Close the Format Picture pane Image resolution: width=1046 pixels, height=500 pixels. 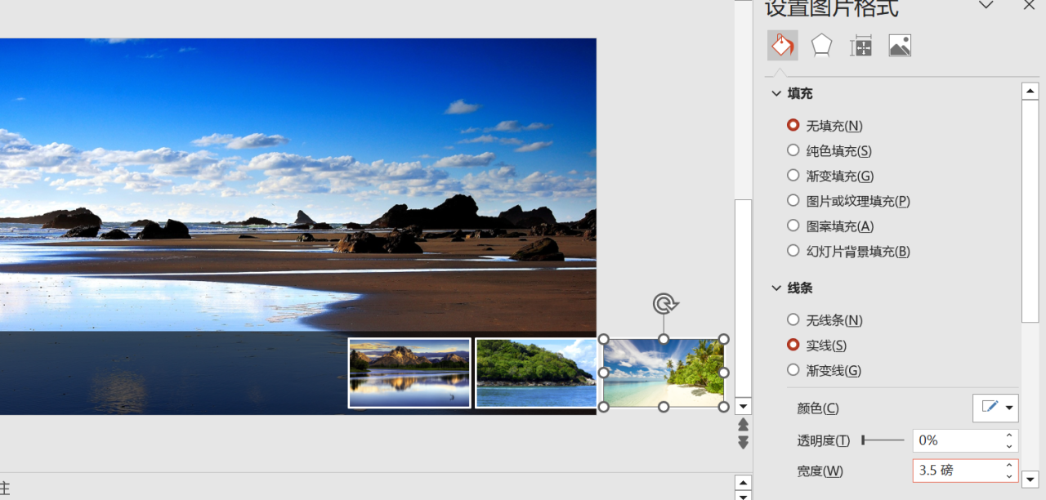pyautogui.click(x=1029, y=6)
